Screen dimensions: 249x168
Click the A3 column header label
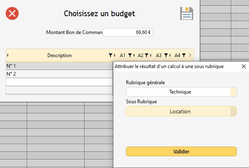[x=158, y=55]
